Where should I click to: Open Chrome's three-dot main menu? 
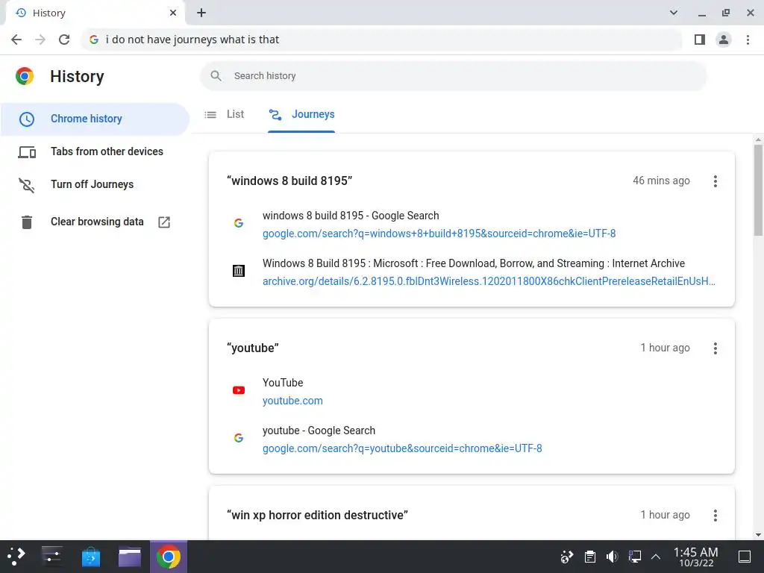(x=748, y=40)
